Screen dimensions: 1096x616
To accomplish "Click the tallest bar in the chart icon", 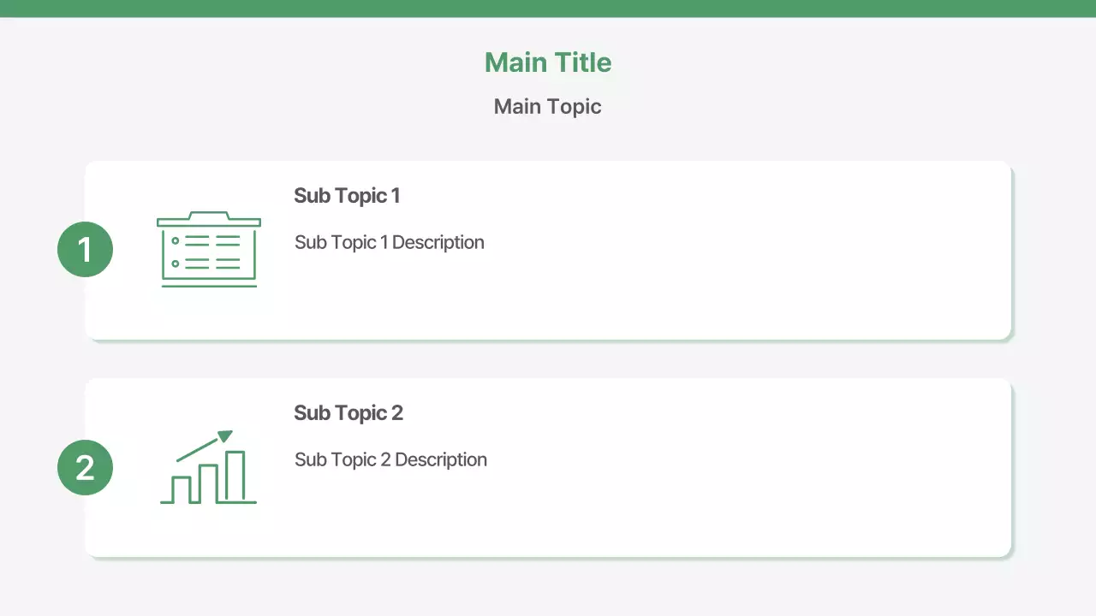I will point(235,476).
